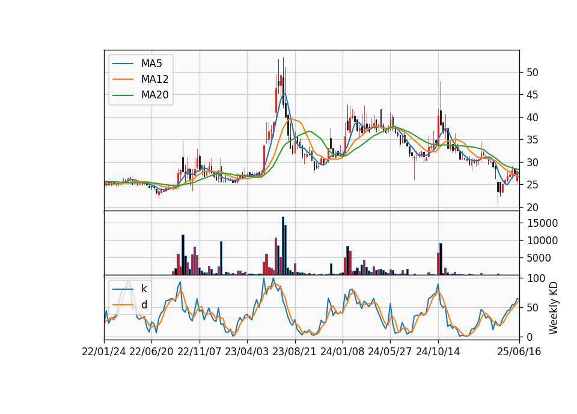Click the price axis value 50
The image size is (577, 414).
point(533,73)
